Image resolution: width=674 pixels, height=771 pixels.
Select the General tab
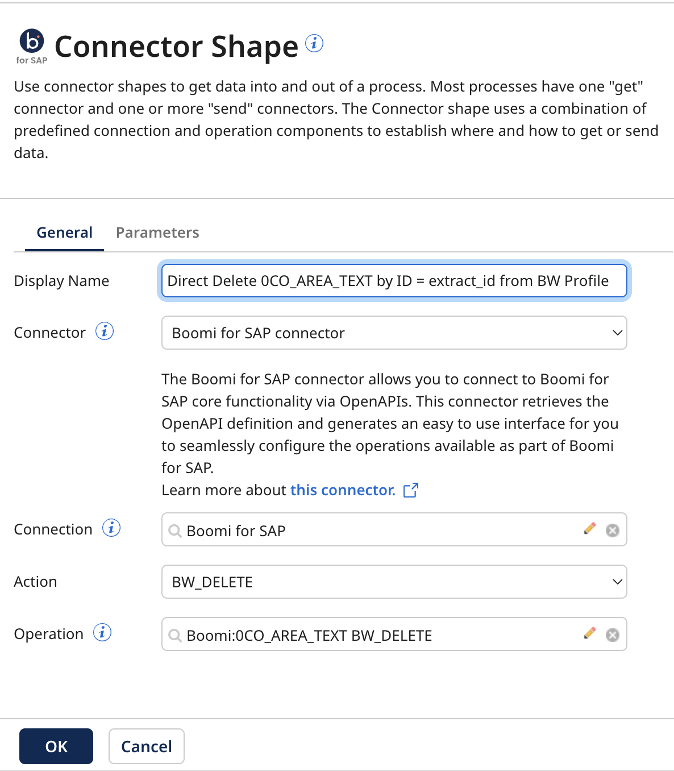64,232
